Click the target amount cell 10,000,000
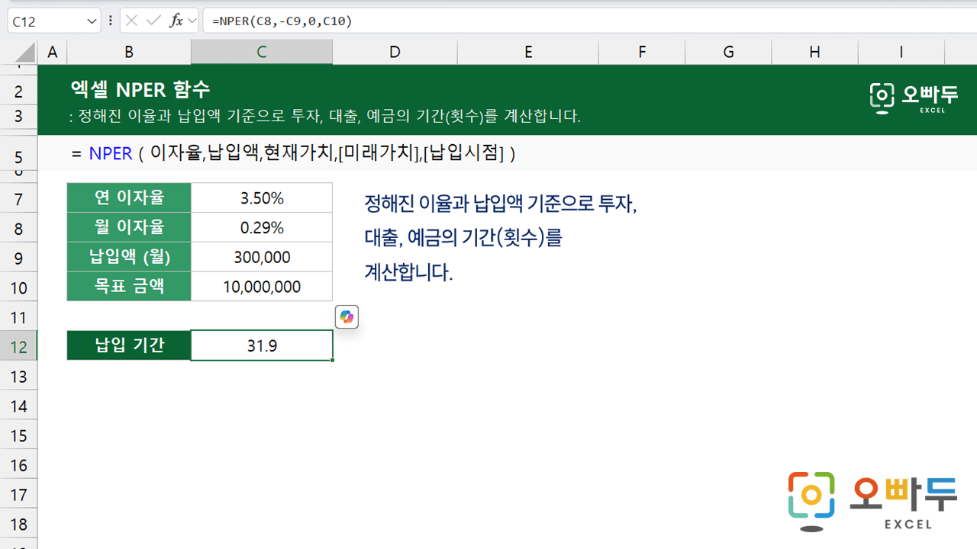Screen dimensions: 977x549 click(x=261, y=287)
